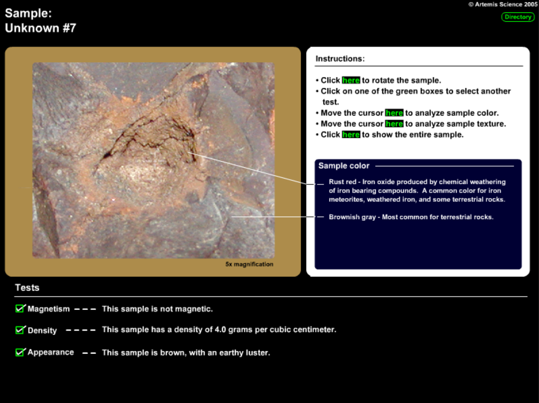The height and width of the screenshot is (403, 539).
Task: Click the 5x magnification label
Action: [x=249, y=265]
